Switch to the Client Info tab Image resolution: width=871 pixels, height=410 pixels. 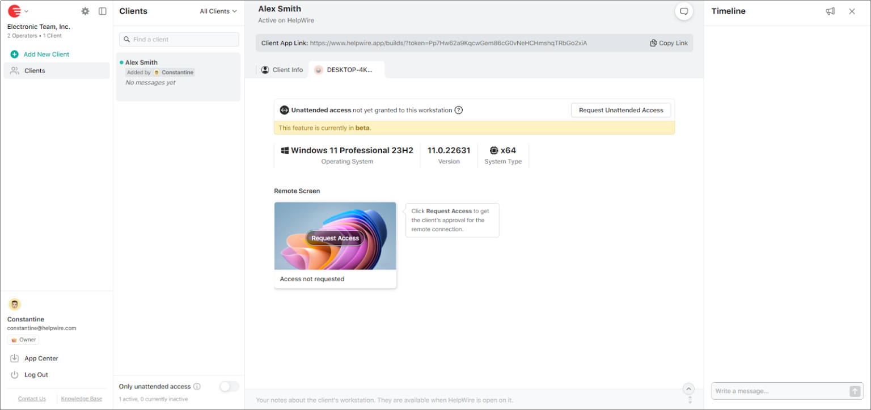tap(282, 69)
